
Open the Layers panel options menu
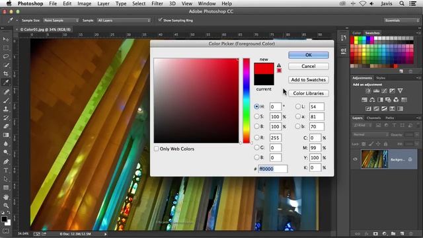click(x=418, y=118)
